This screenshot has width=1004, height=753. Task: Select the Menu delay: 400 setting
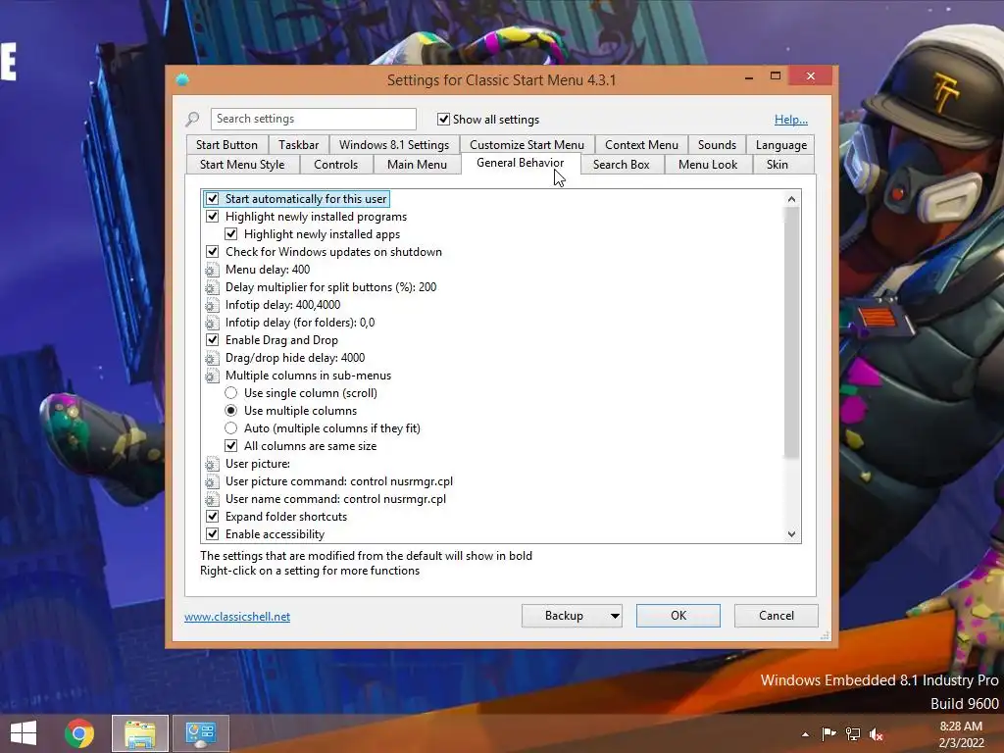tap(268, 270)
